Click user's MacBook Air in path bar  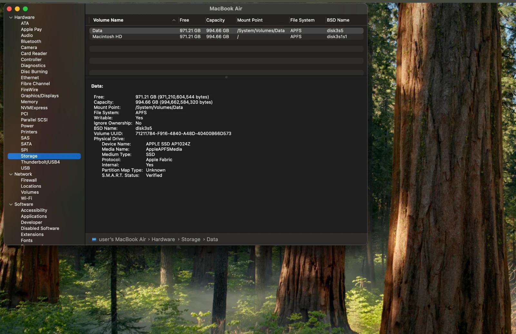(122, 239)
